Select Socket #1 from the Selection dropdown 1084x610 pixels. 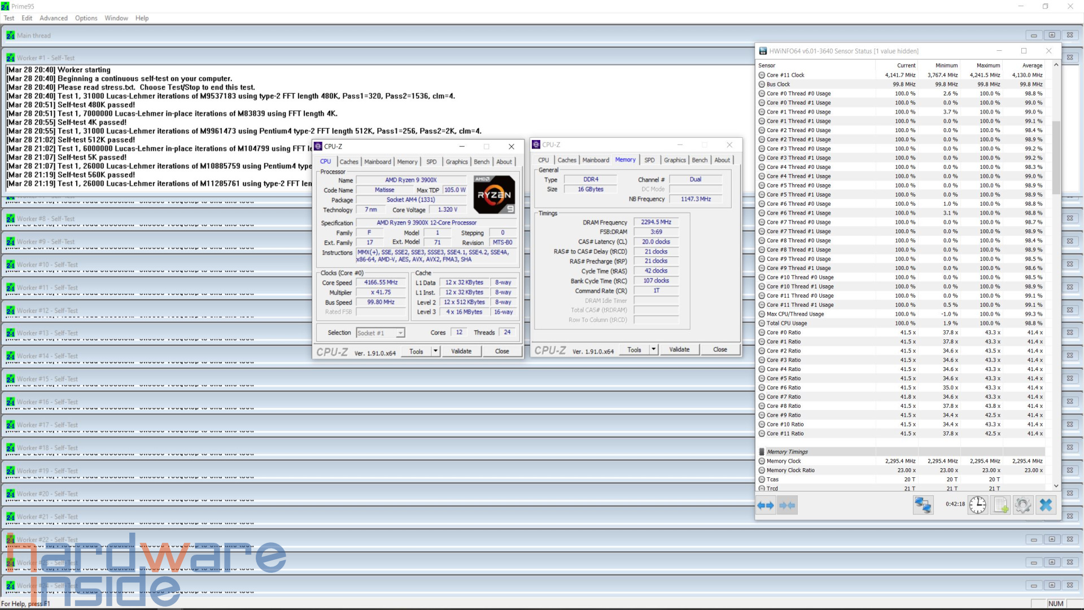379,332
